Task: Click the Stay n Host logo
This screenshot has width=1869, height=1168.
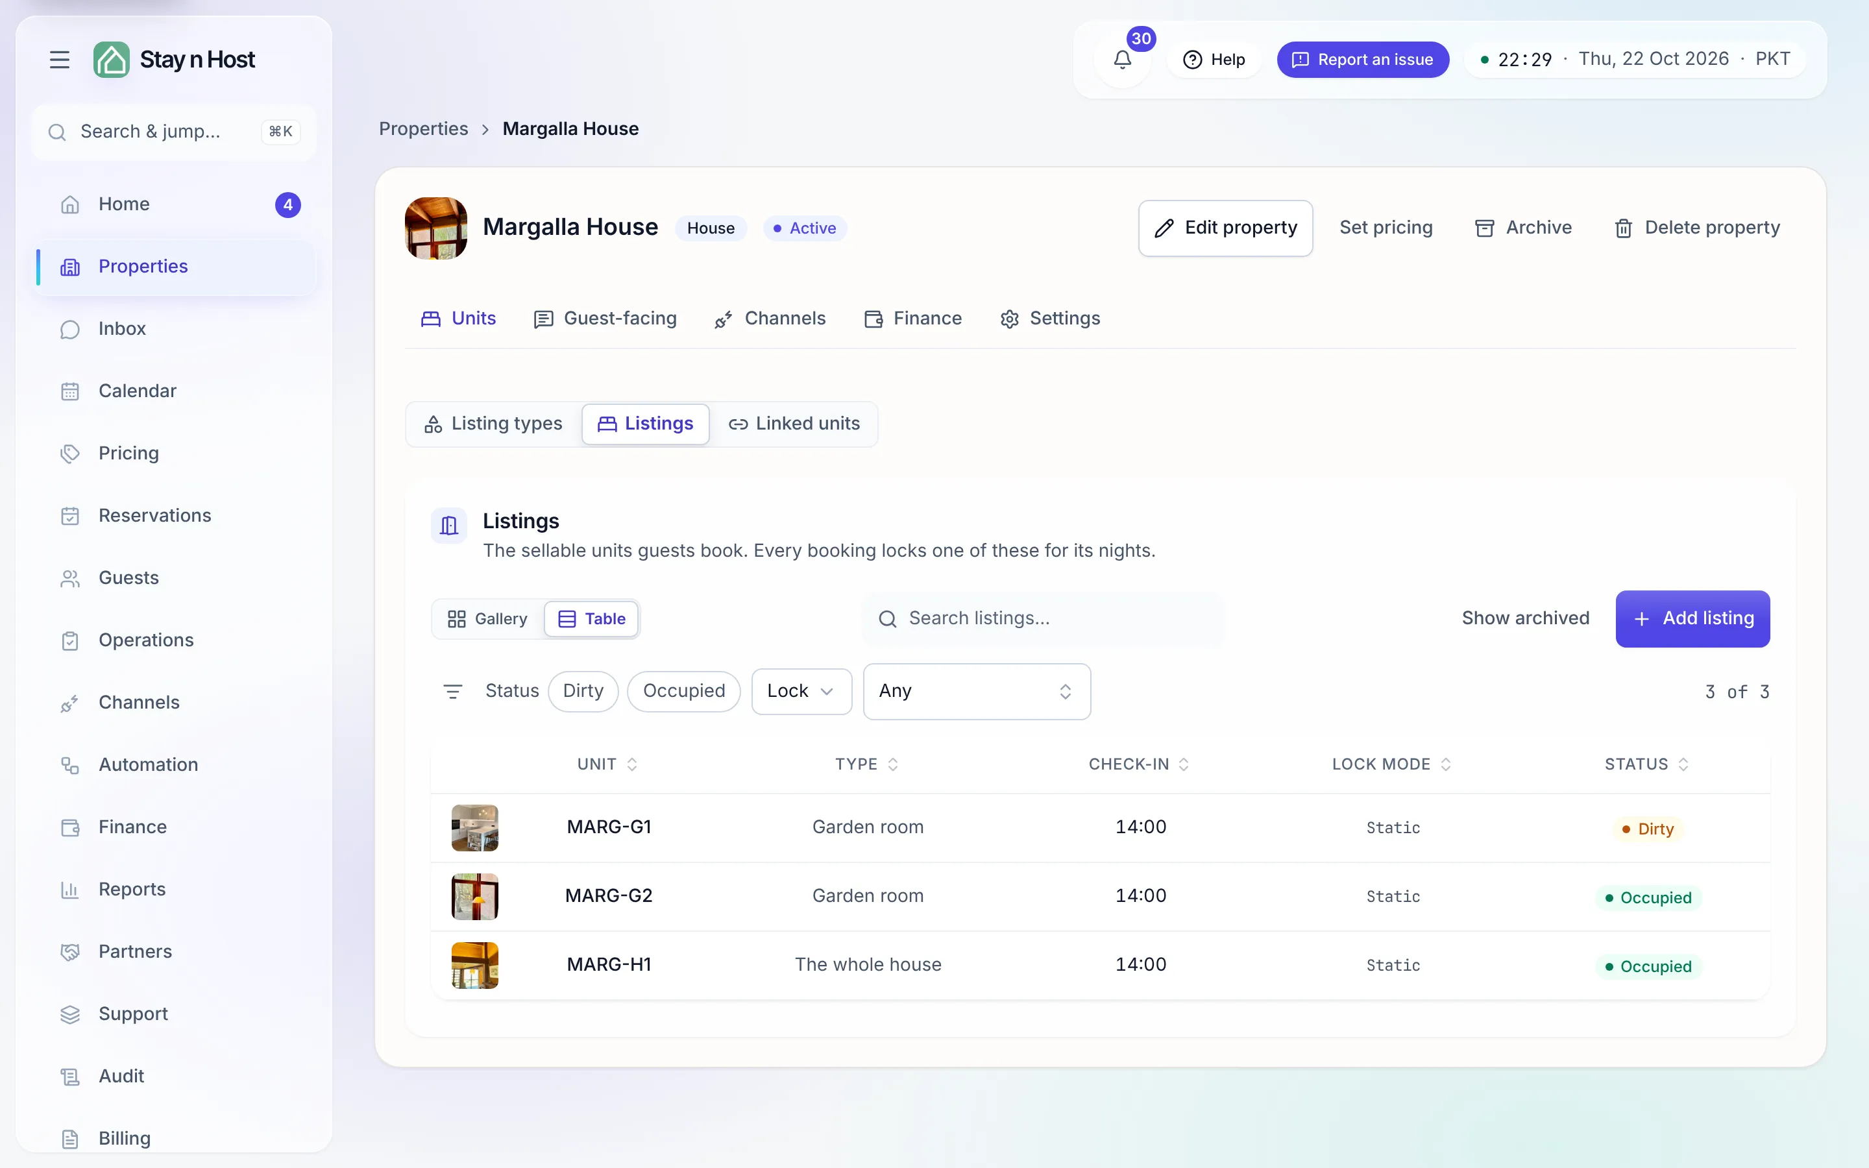Action: pyautogui.click(x=175, y=60)
